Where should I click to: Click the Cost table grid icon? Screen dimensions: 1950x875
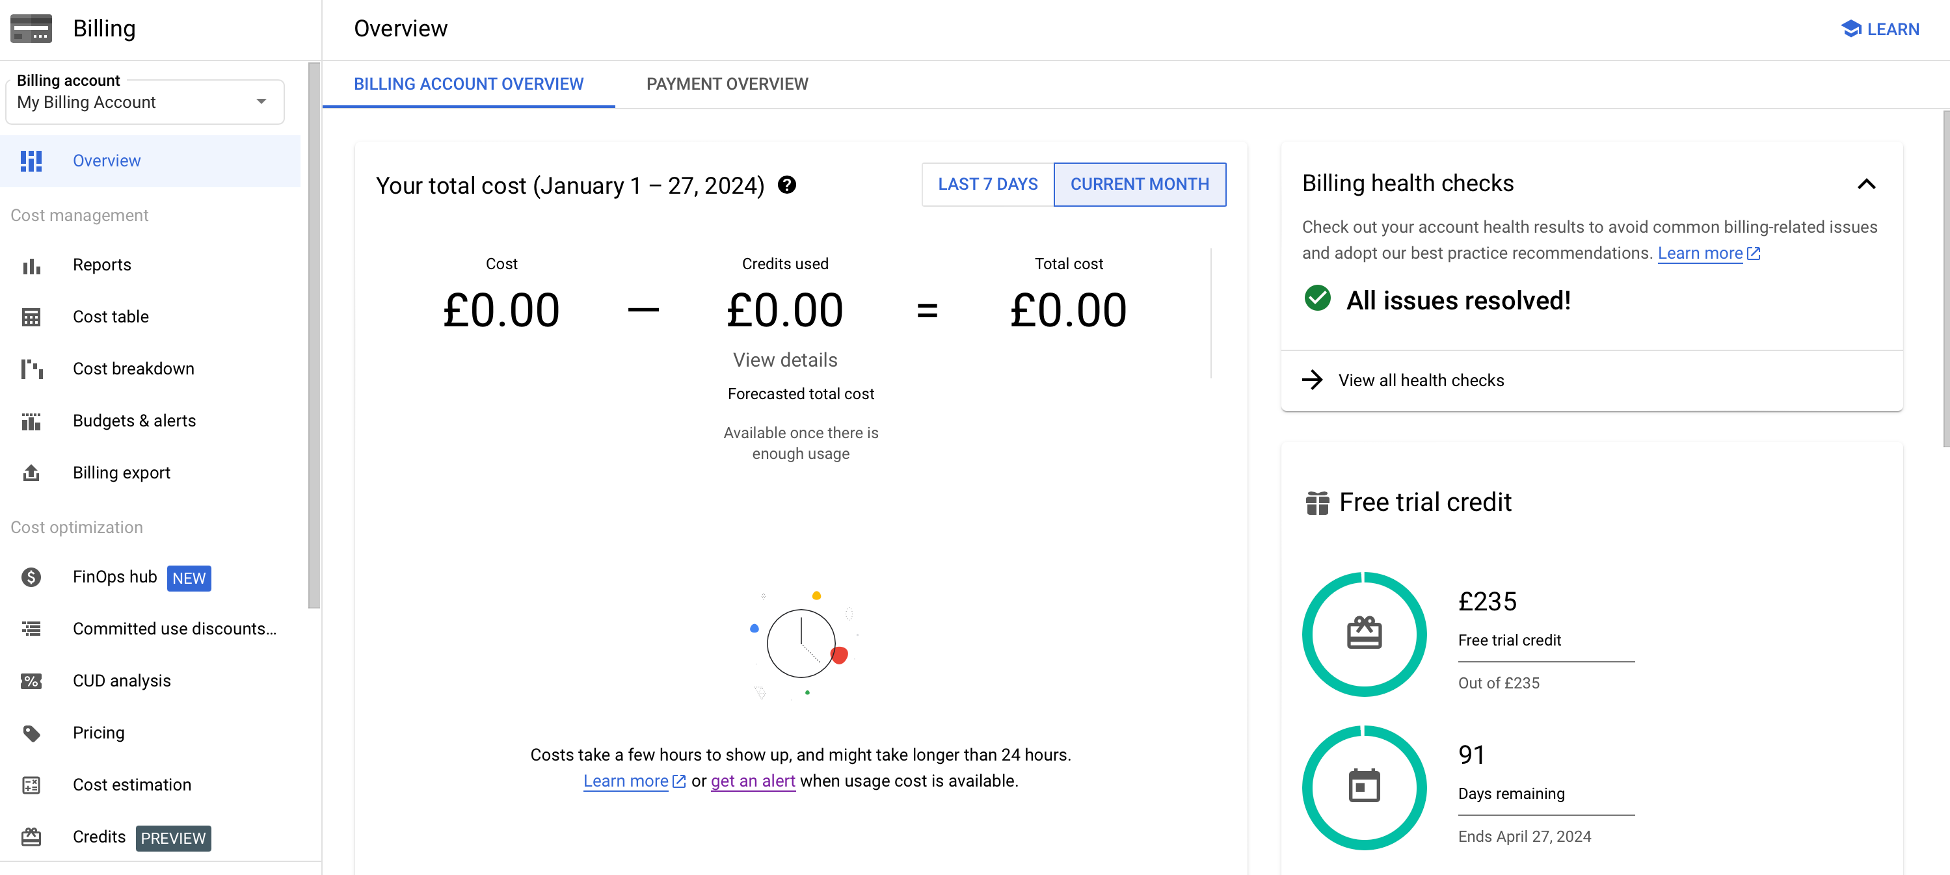tap(31, 317)
